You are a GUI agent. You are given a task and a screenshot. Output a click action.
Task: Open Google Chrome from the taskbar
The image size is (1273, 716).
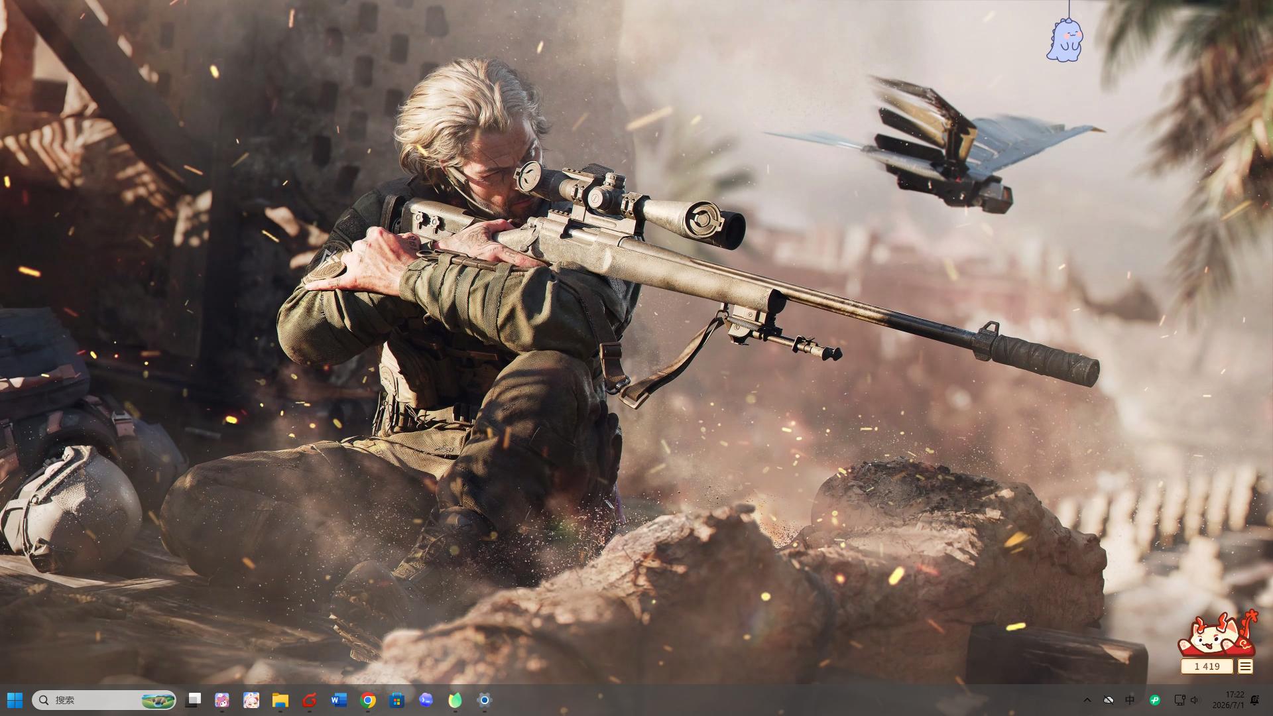(368, 700)
